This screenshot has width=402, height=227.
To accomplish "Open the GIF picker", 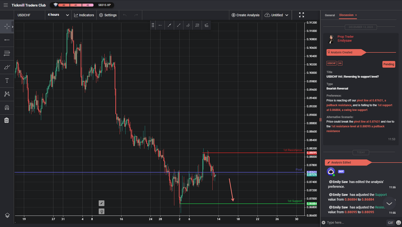I will [x=390, y=223].
